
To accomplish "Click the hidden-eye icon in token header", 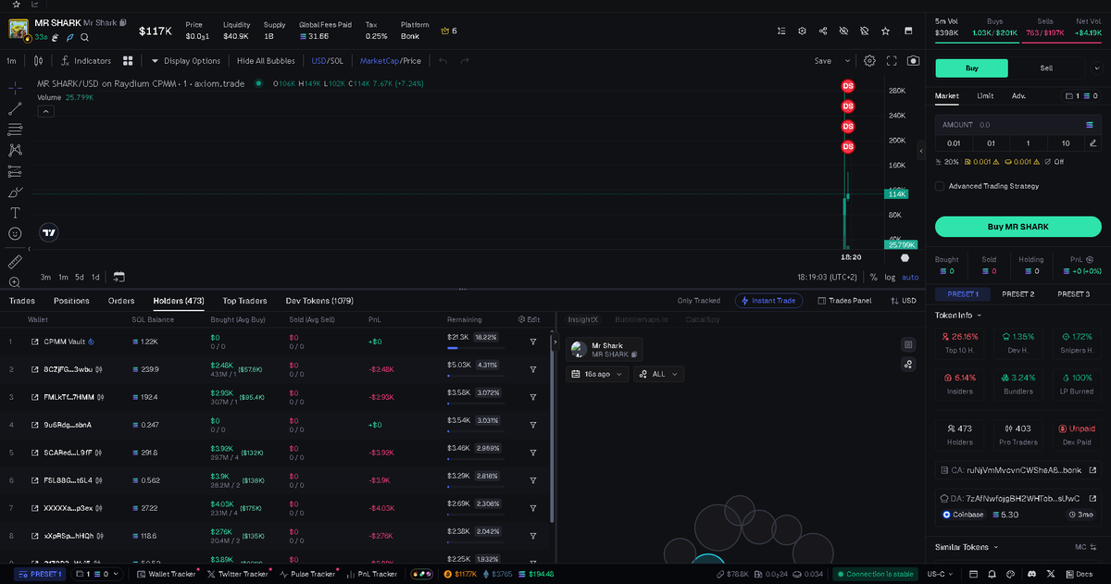I will coord(843,31).
